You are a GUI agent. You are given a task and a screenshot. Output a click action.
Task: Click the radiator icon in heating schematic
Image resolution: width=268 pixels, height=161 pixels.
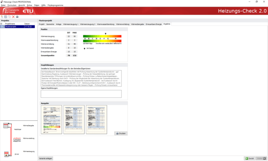pos(6,126)
